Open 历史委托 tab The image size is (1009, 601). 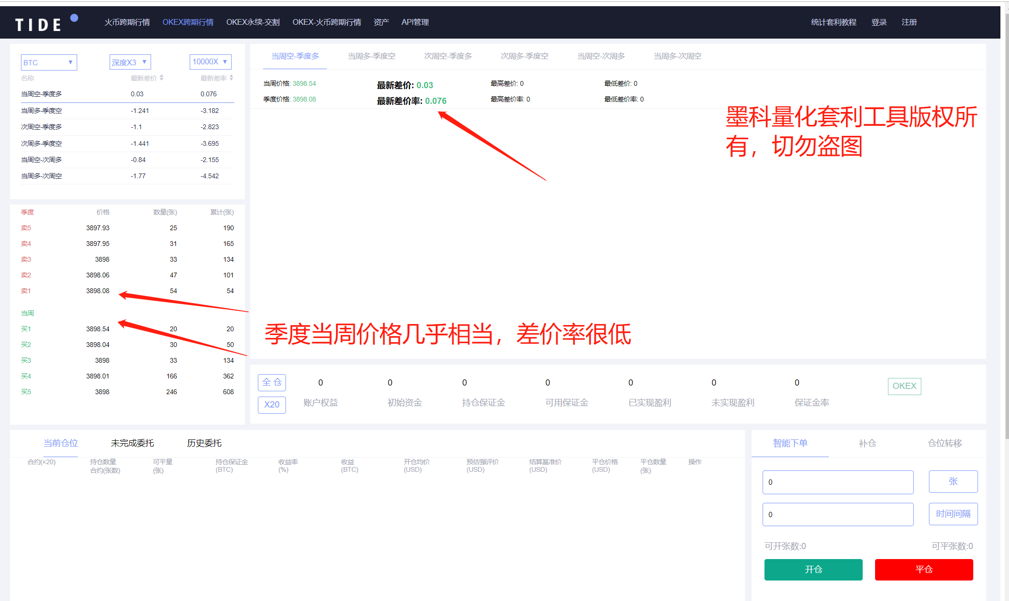pyautogui.click(x=204, y=443)
